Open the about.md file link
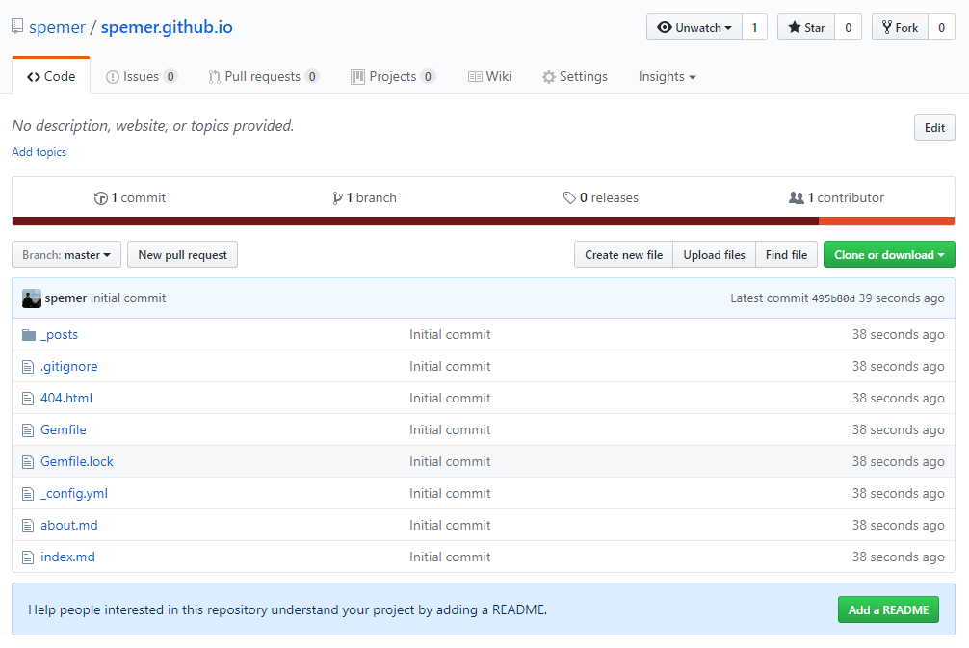This screenshot has height=648, width=969. pyautogui.click(x=69, y=526)
